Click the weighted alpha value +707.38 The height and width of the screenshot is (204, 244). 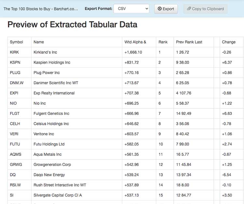(x=131, y=93)
